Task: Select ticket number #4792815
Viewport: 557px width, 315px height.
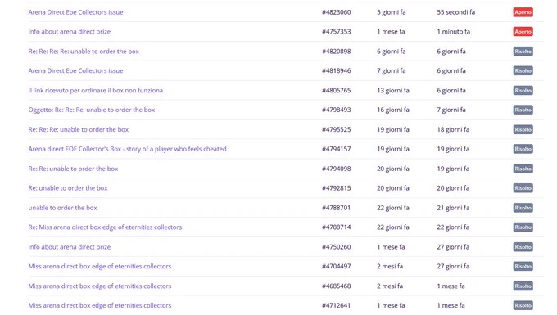Action: (337, 188)
